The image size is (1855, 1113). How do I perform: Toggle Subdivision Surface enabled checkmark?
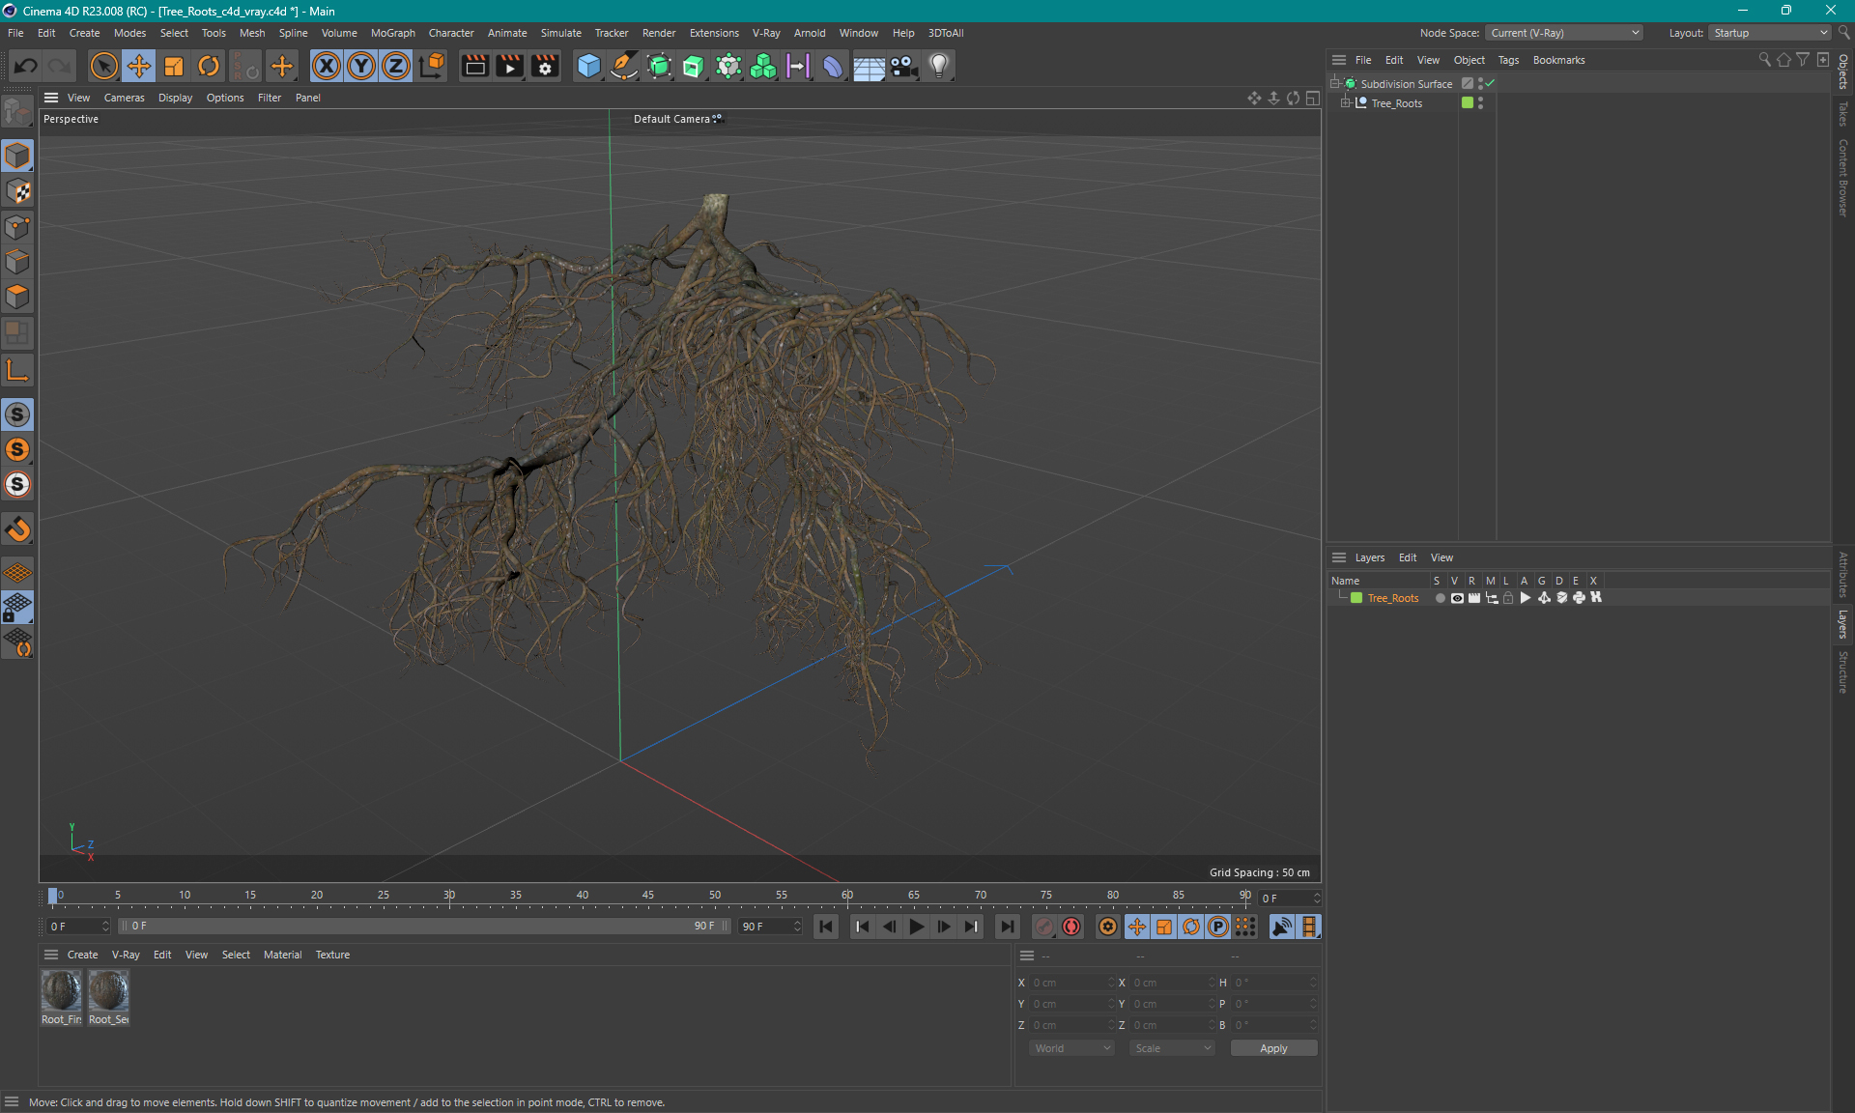(1491, 84)
